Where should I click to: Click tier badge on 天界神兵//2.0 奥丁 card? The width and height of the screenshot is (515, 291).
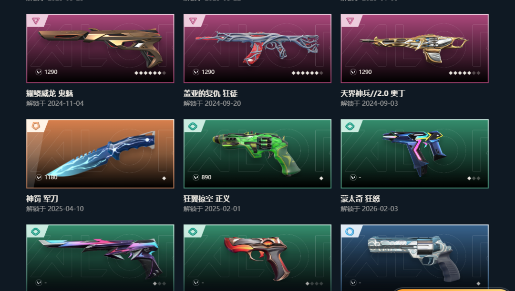pyautogui.click(x=350, y=21)
